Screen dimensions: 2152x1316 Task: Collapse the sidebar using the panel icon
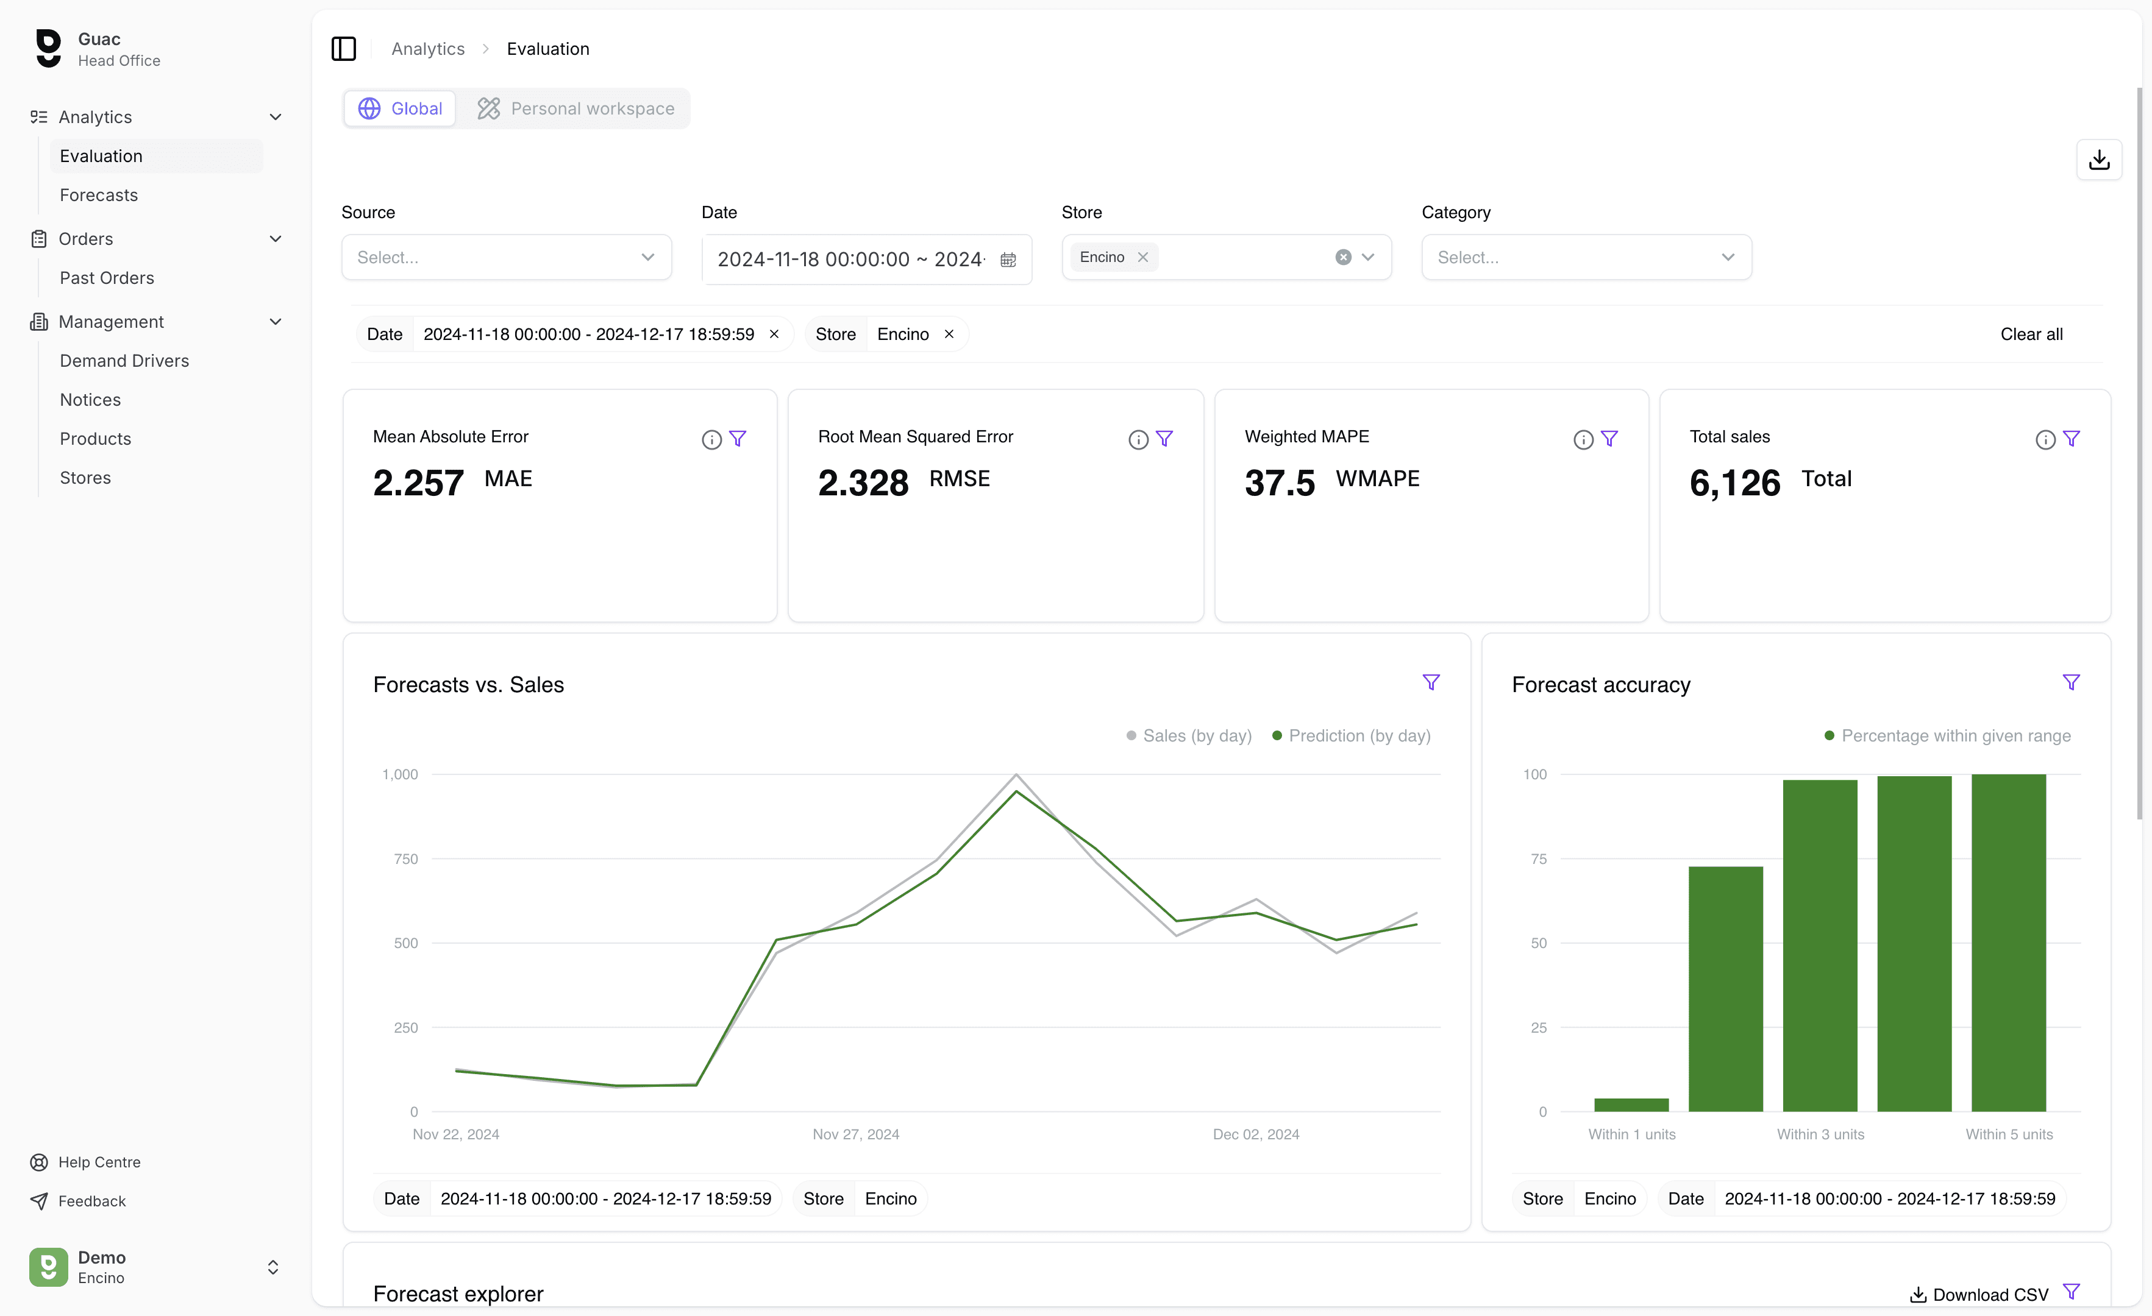(x=343, y=49)
